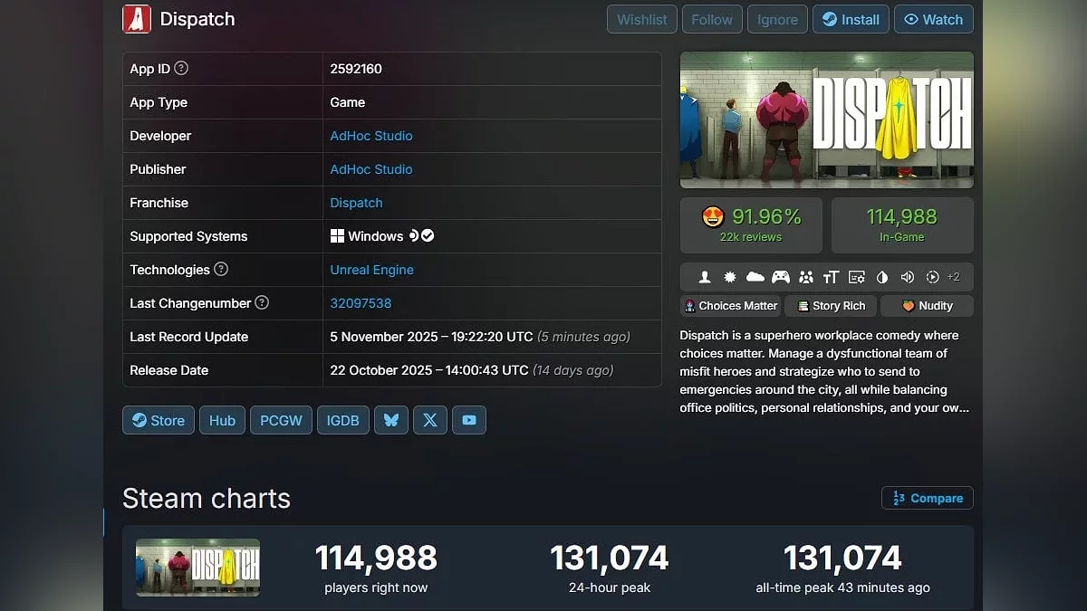This screenshot has width=1087, height=611.
Task: Click the controller support gamepad icon
Action: tap(780, 277)
